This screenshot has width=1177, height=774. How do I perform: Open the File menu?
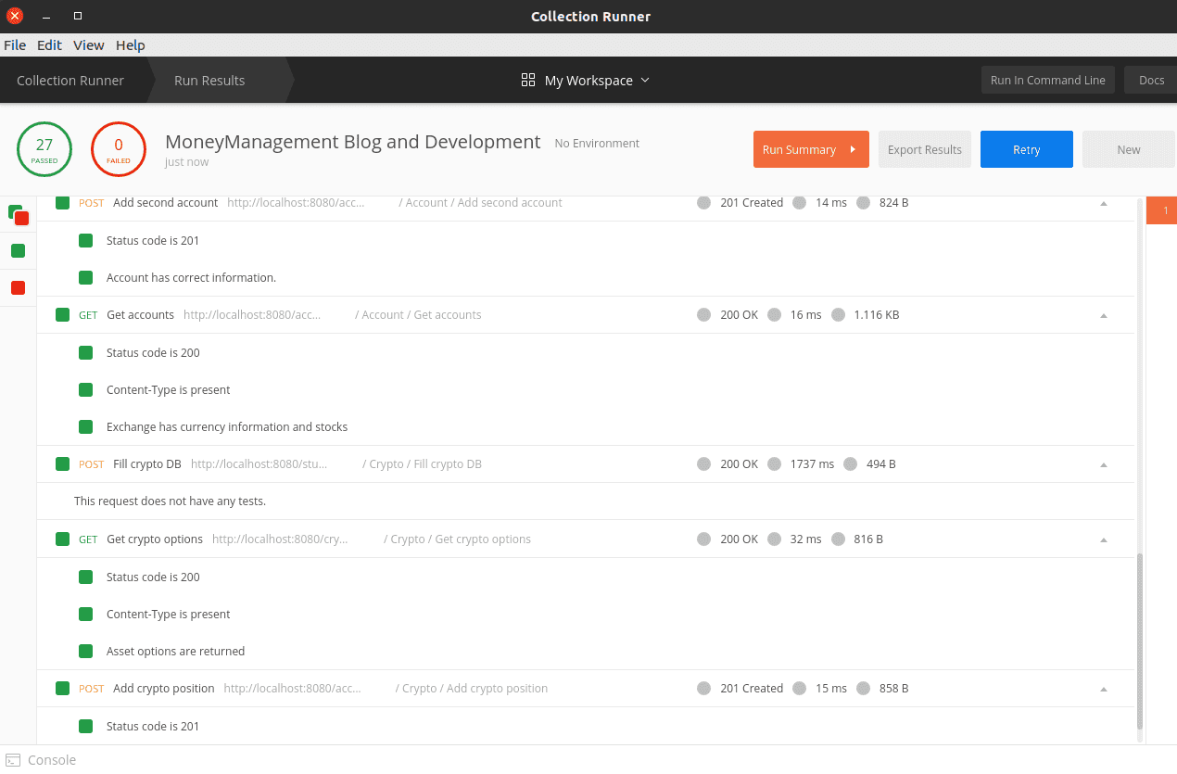(15, 45)
